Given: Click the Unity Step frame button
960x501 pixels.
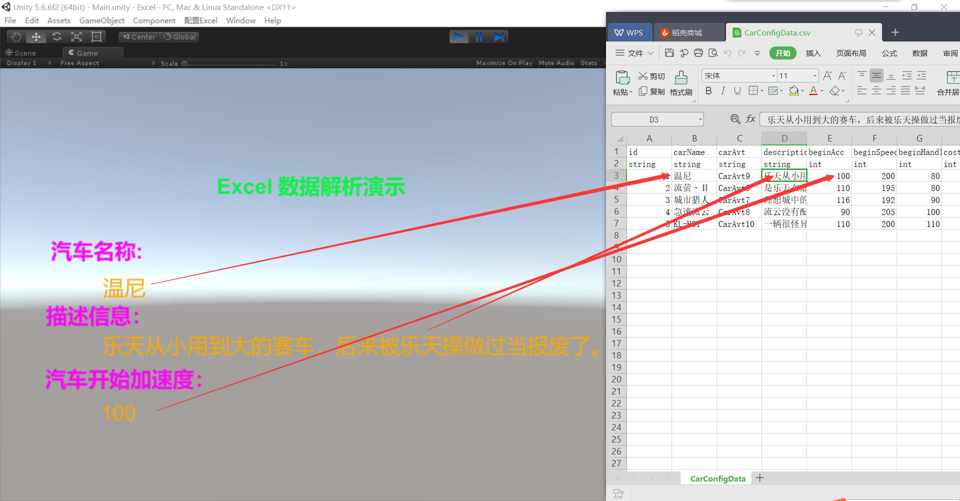Looking at the screenshot, I should tap(498, 37).
